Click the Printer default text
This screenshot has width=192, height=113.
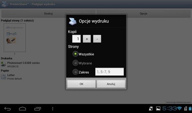(14, 79)
